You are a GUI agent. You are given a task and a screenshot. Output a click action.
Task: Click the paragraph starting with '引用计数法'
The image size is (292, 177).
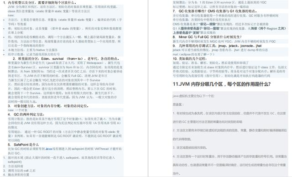click(64, 123)
